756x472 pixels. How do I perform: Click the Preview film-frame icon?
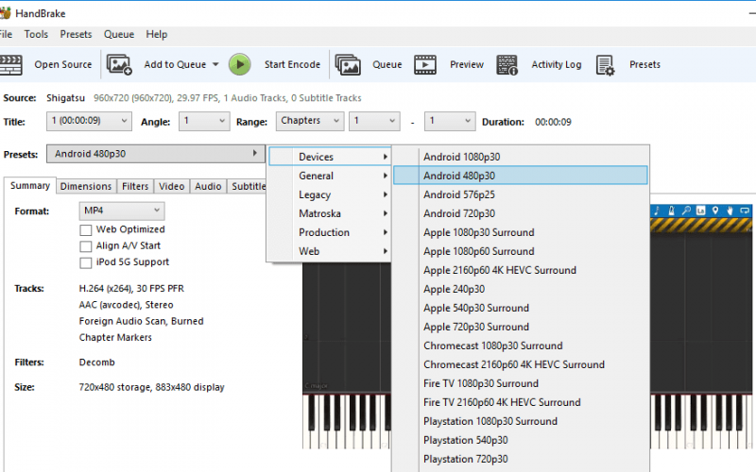(x=425, y=64)
